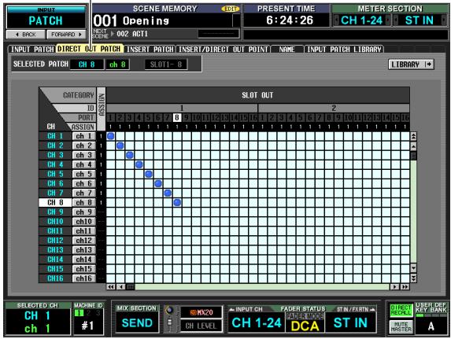The width and height of the screenshot is (451, 339).
Task: Select the DIRECT OUT PATCH tab
Action: click(89, 49)
